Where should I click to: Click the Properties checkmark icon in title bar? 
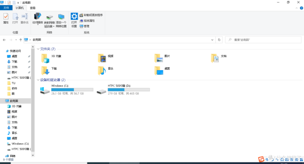pos(9,3)
